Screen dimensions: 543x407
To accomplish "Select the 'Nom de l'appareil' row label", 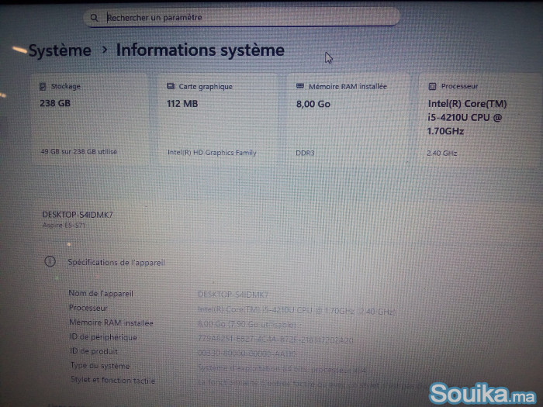I will point(101,294).
